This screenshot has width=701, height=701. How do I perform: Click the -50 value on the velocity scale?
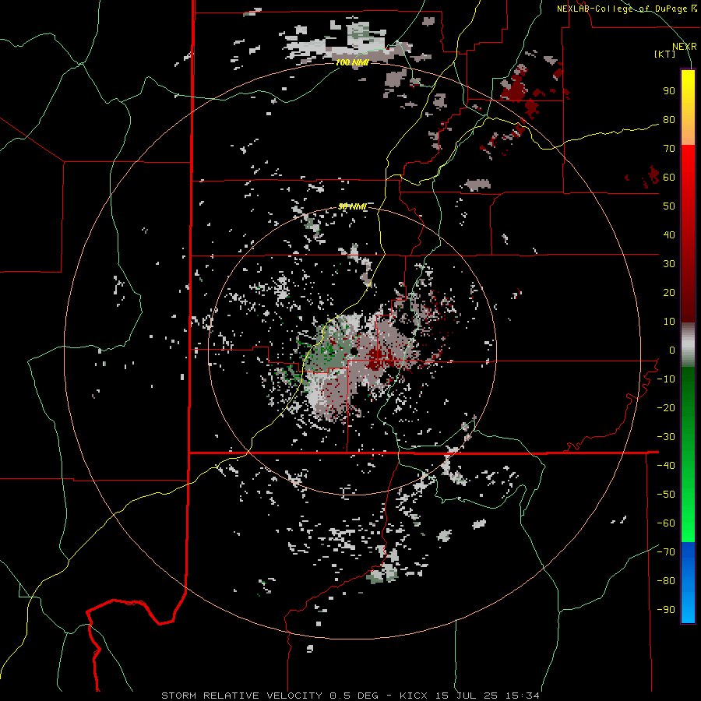click(x=666, y=495)
